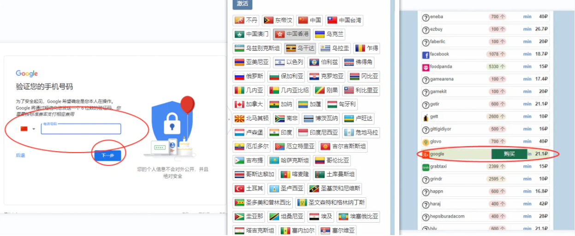This screenshot has height=236, width=575.
Task: Pick 坦桑尼亚 country
Action: (x=286, y=216)
